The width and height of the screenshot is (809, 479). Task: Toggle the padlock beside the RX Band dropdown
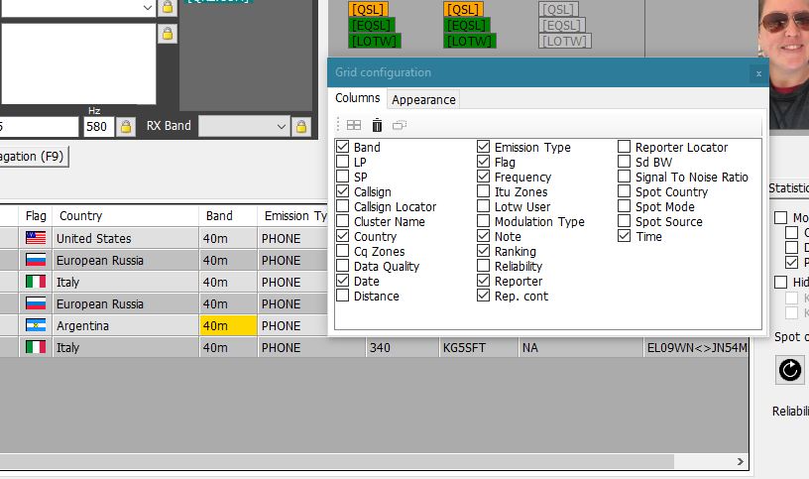click(x=301, y=127)
